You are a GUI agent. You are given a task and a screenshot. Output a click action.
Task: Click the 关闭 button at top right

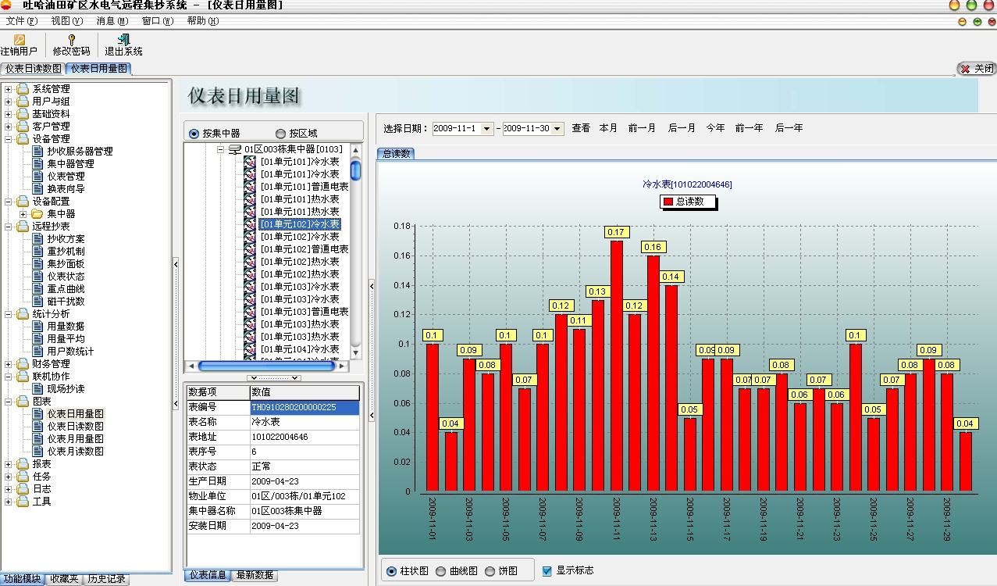click(x=977, y=69)
